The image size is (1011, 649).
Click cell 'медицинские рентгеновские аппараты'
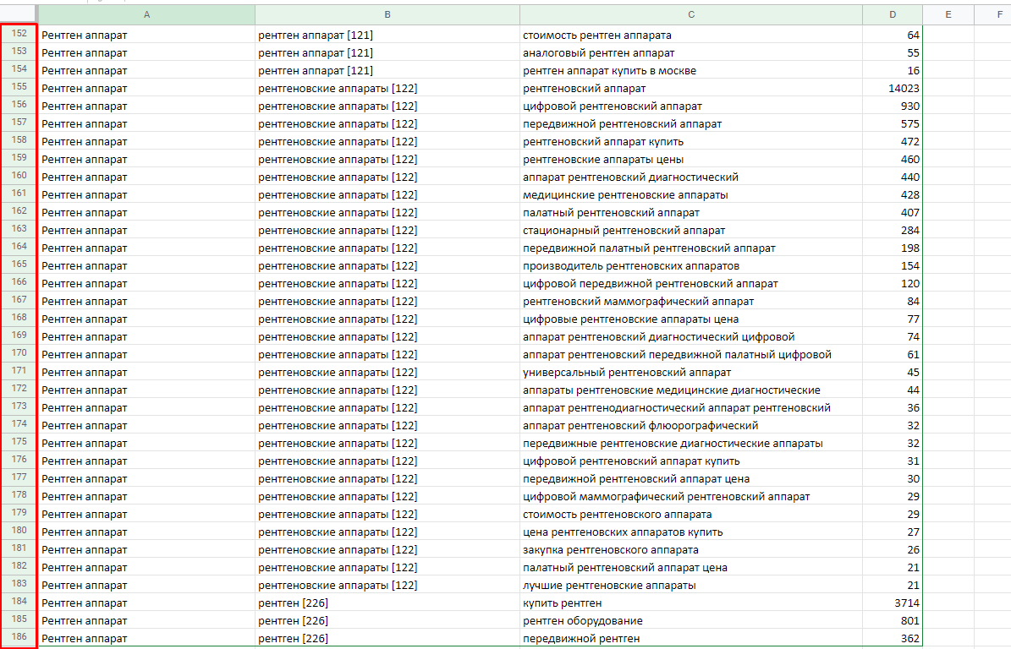[x=690, y=194]
